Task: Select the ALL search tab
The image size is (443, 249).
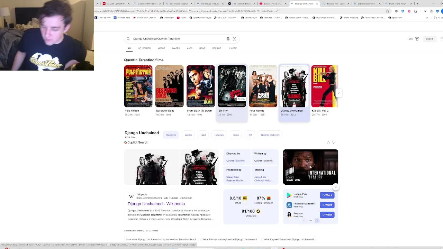Action: coord(129,48)
